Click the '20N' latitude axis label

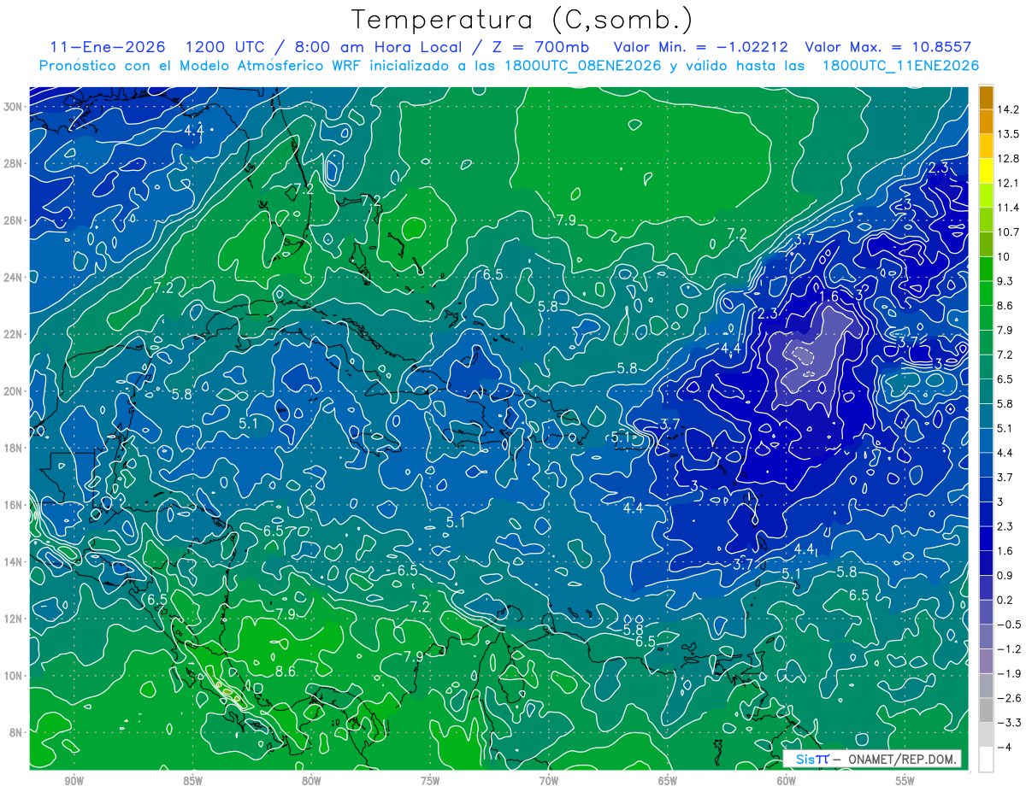click(15, 390)
